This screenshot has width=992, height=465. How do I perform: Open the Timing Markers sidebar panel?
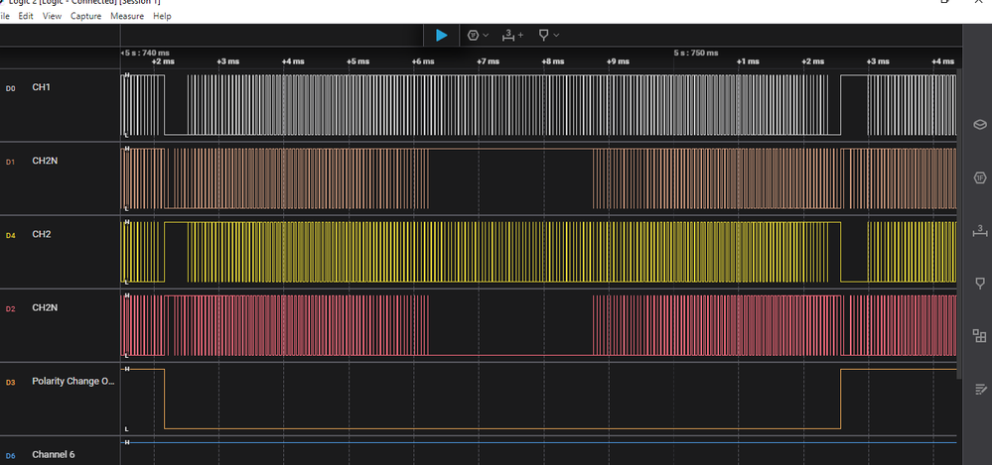[x=979, y=231]
